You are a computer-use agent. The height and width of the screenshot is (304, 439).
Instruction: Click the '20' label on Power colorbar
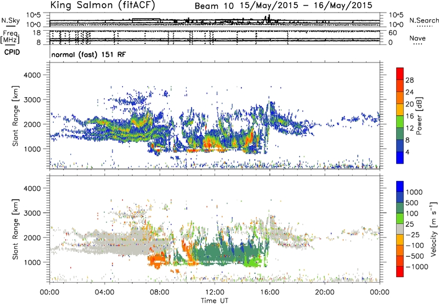coord(409,104)
